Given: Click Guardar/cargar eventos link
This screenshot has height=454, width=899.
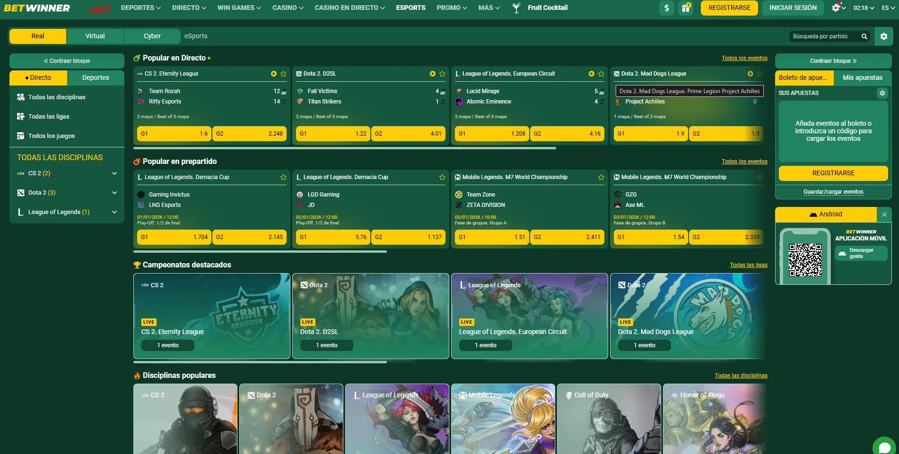Looking at the screenshot, I should point(833,192).
